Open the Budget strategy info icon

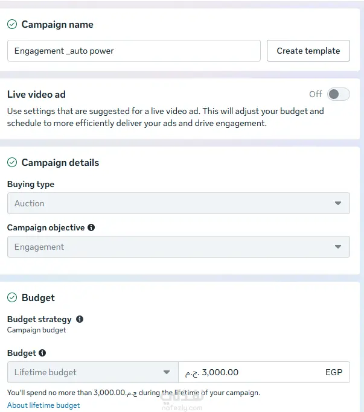pyautogui.click(x=80, y=319)
